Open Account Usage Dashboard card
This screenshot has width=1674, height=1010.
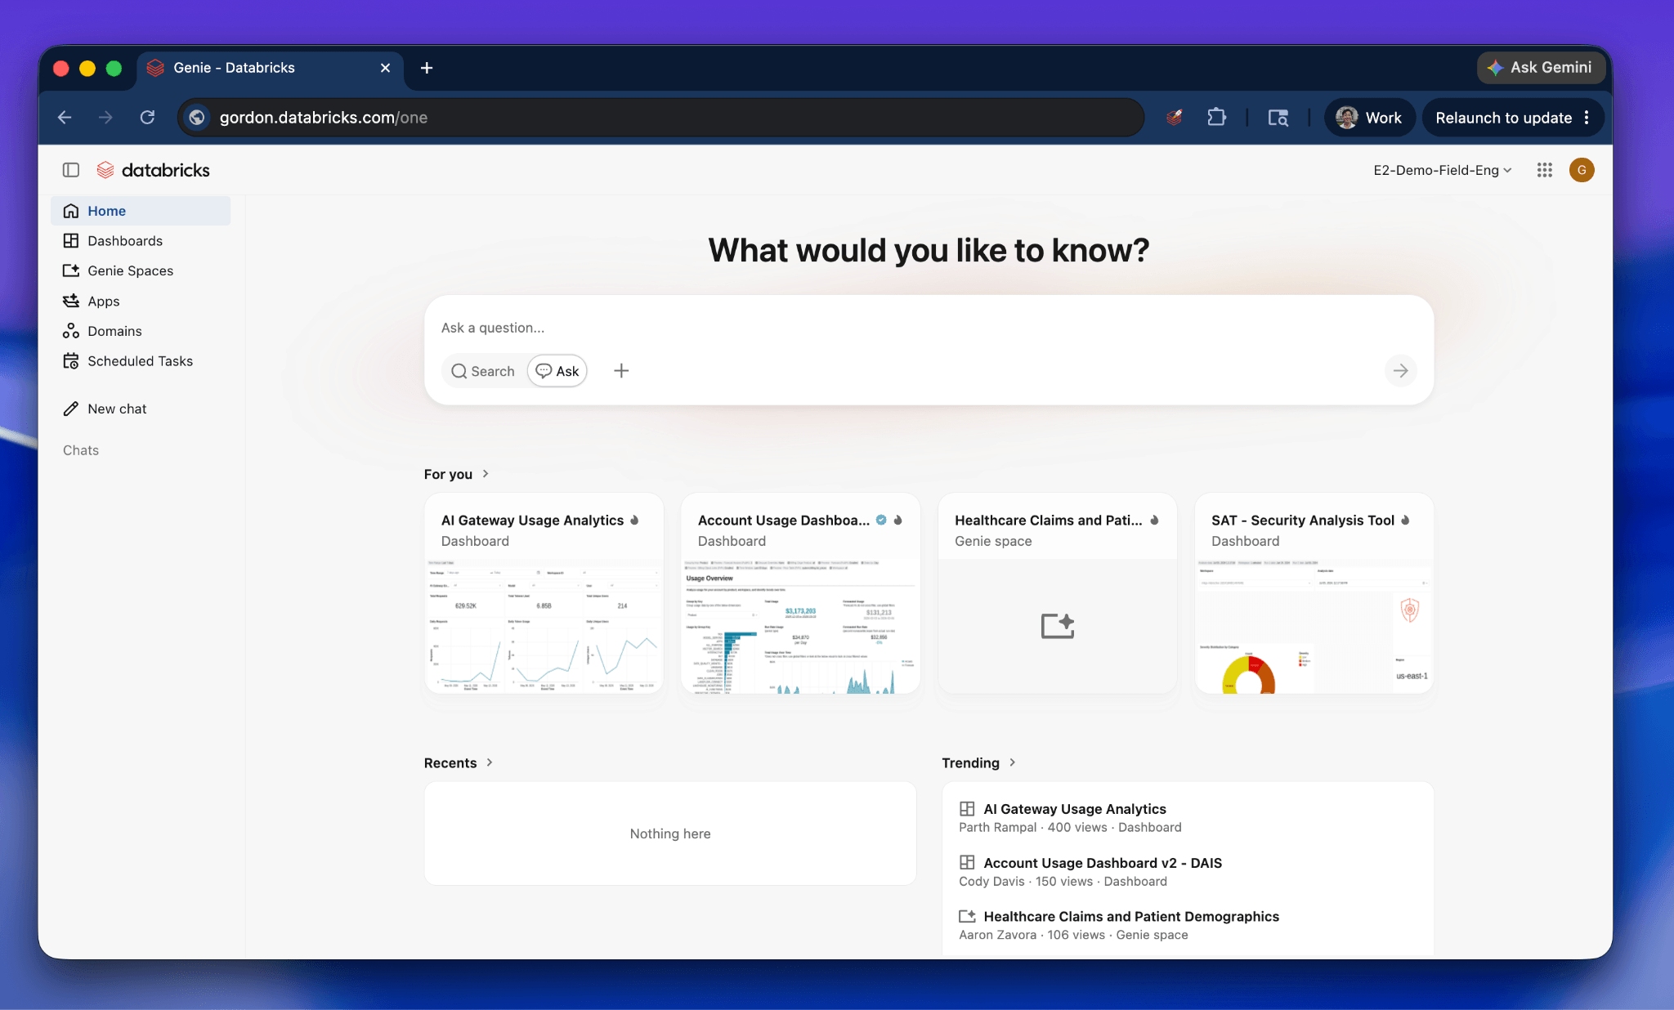pos(801,593)
